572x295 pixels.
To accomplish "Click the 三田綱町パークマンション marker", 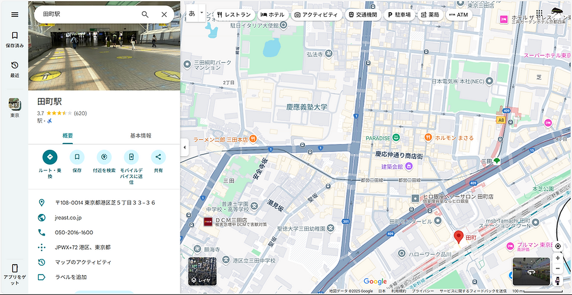I will (187, 65).
